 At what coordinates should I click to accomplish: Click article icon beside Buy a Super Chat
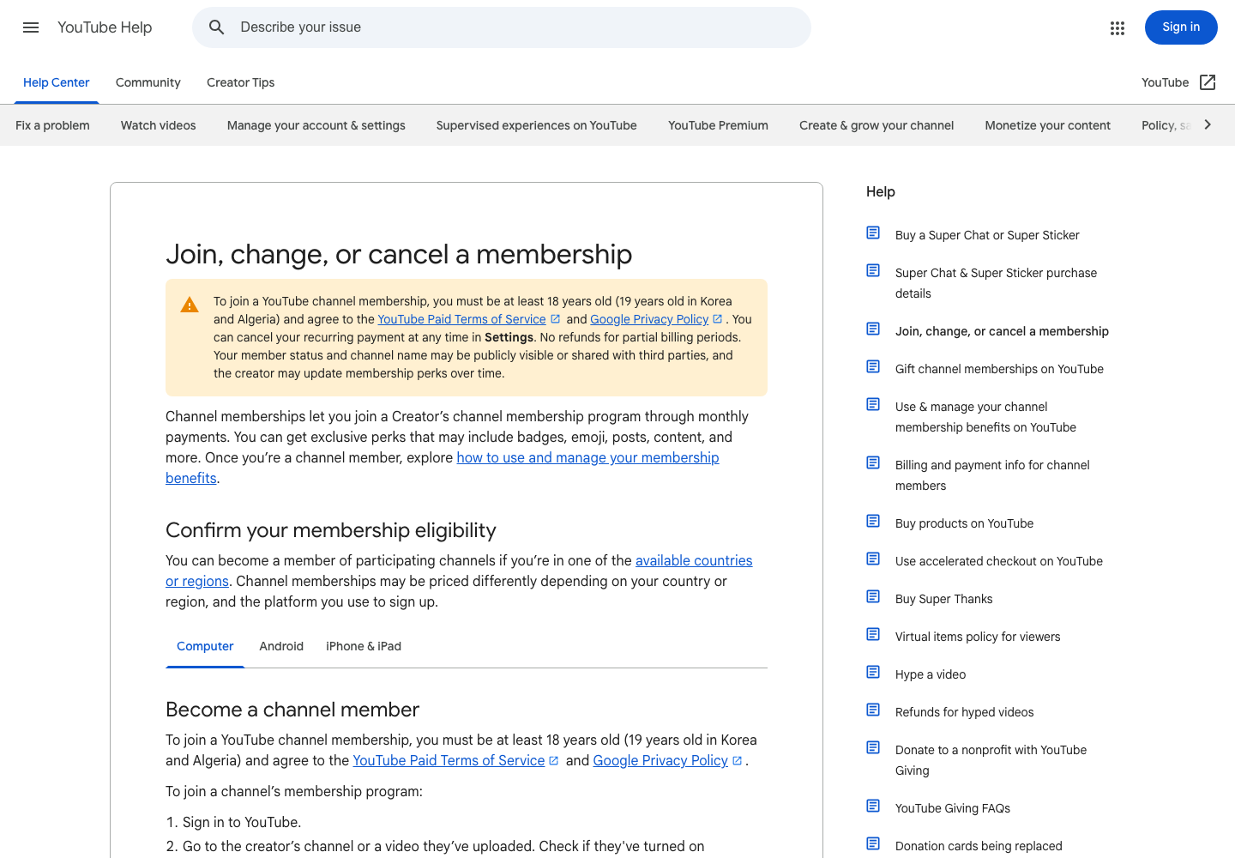pos(873,233)
